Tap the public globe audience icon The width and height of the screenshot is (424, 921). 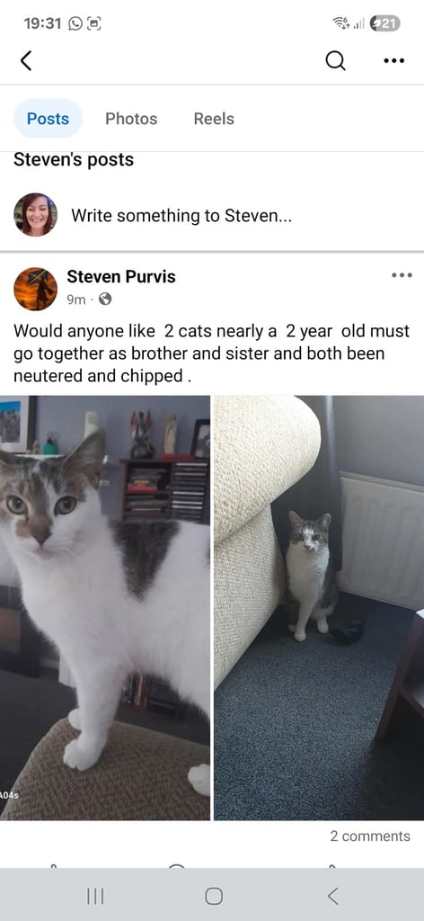[106, 300]
